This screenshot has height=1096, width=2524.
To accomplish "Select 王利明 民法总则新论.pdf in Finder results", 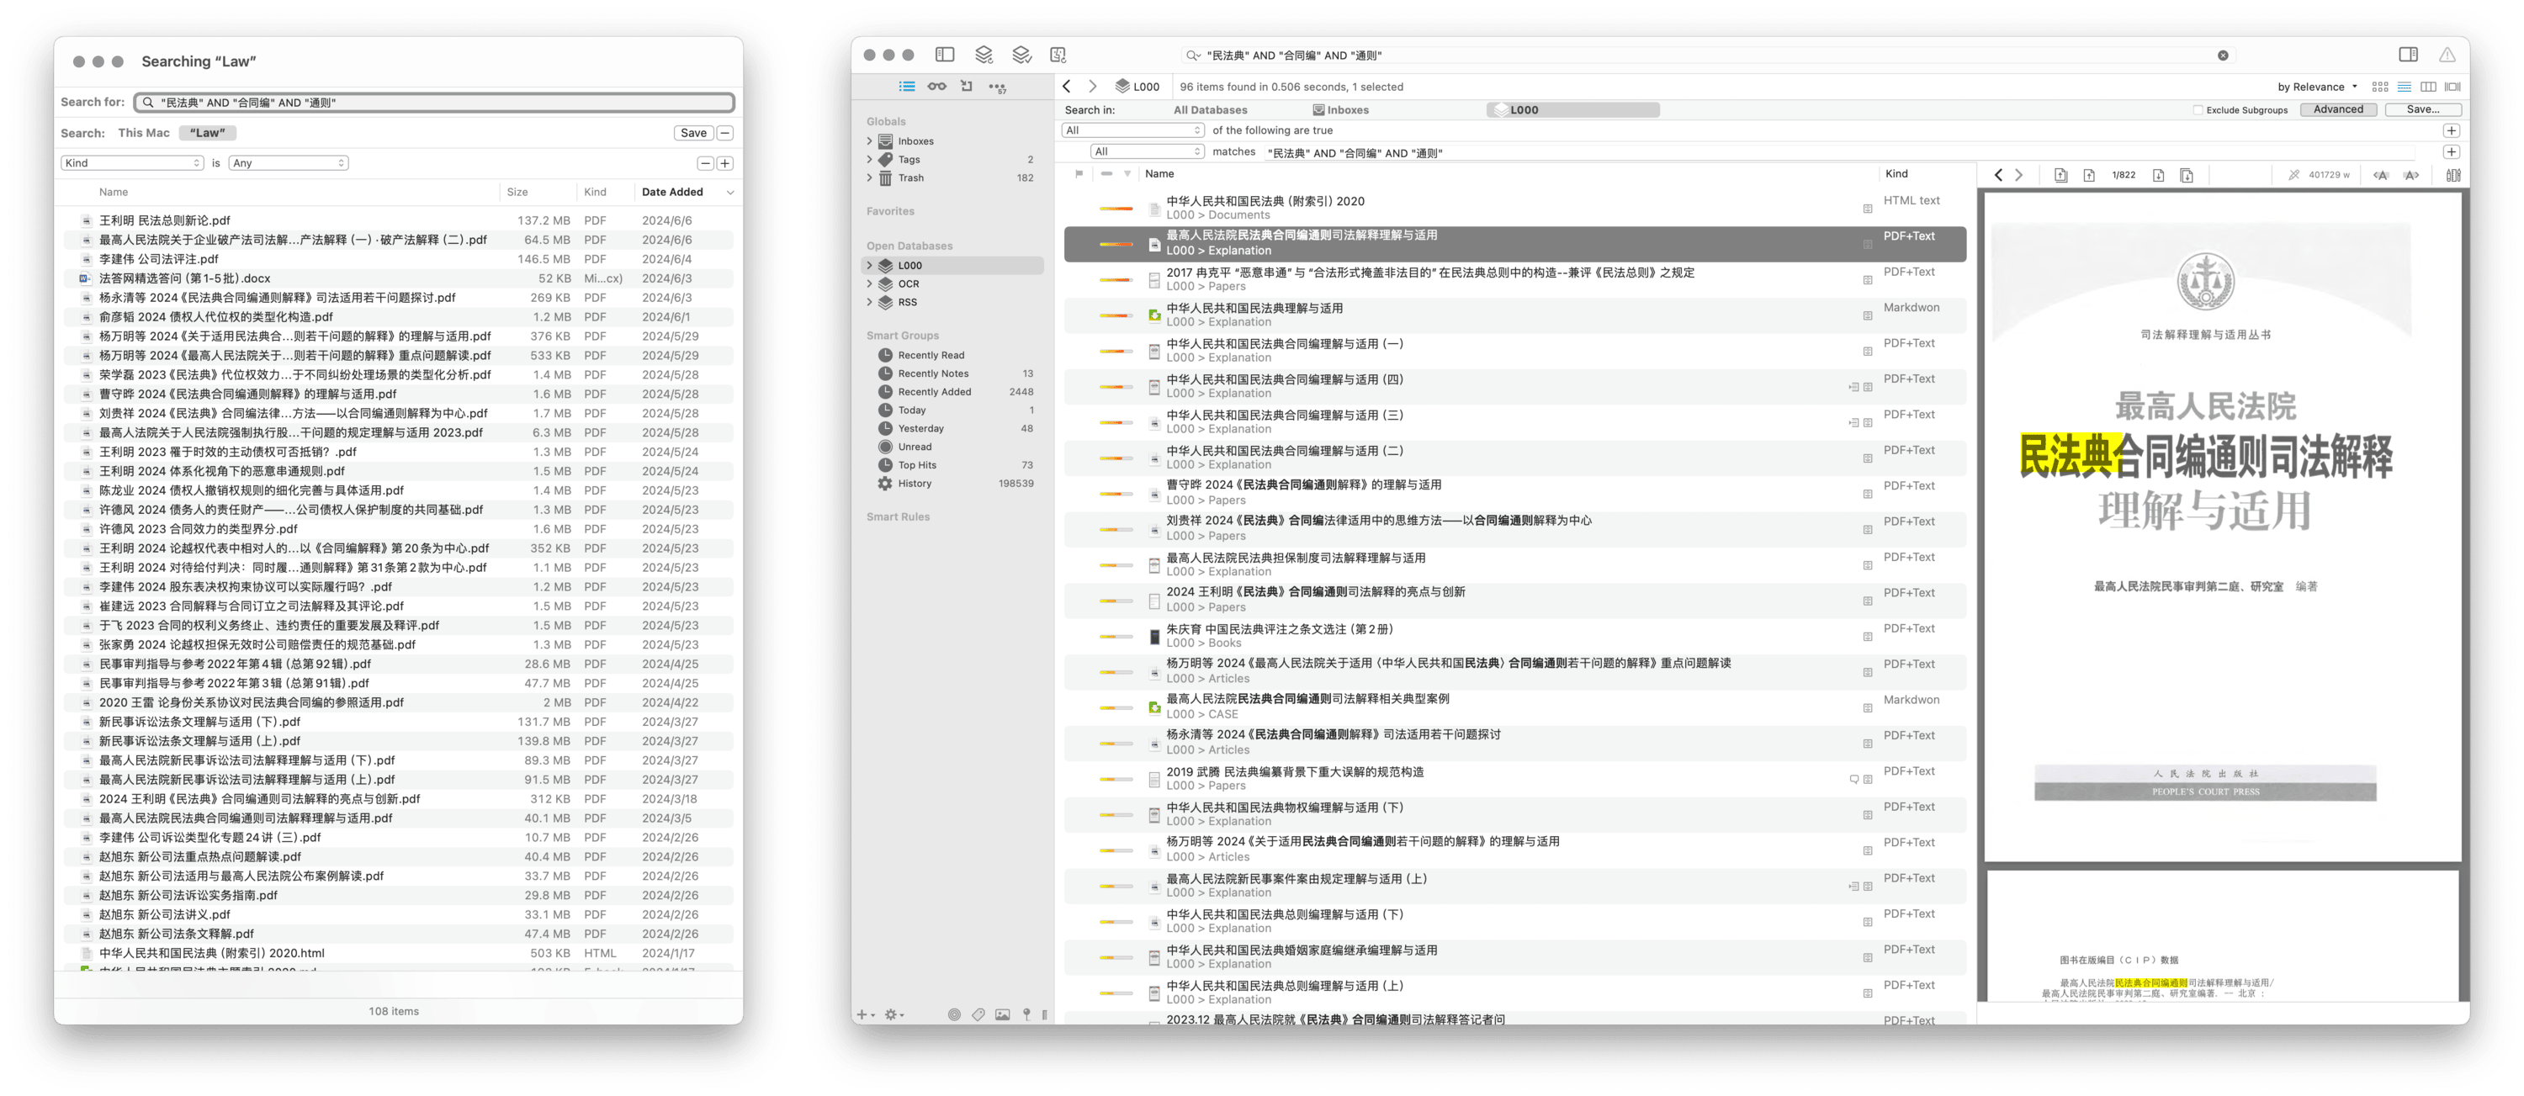I will (x=398, y=220).
